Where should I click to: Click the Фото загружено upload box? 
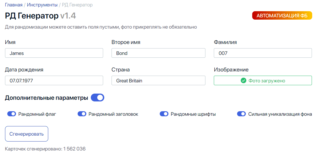coord(263,80)
